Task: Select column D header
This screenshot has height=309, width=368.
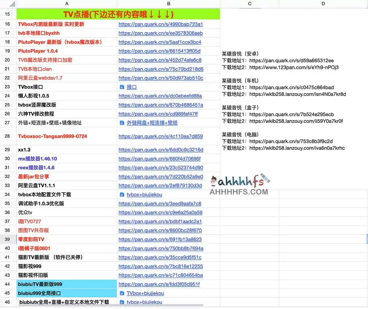Action: pyautogui.click(x=323, y=3)
